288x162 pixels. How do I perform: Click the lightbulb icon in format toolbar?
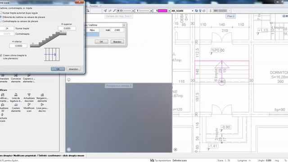tap(200, 11)
